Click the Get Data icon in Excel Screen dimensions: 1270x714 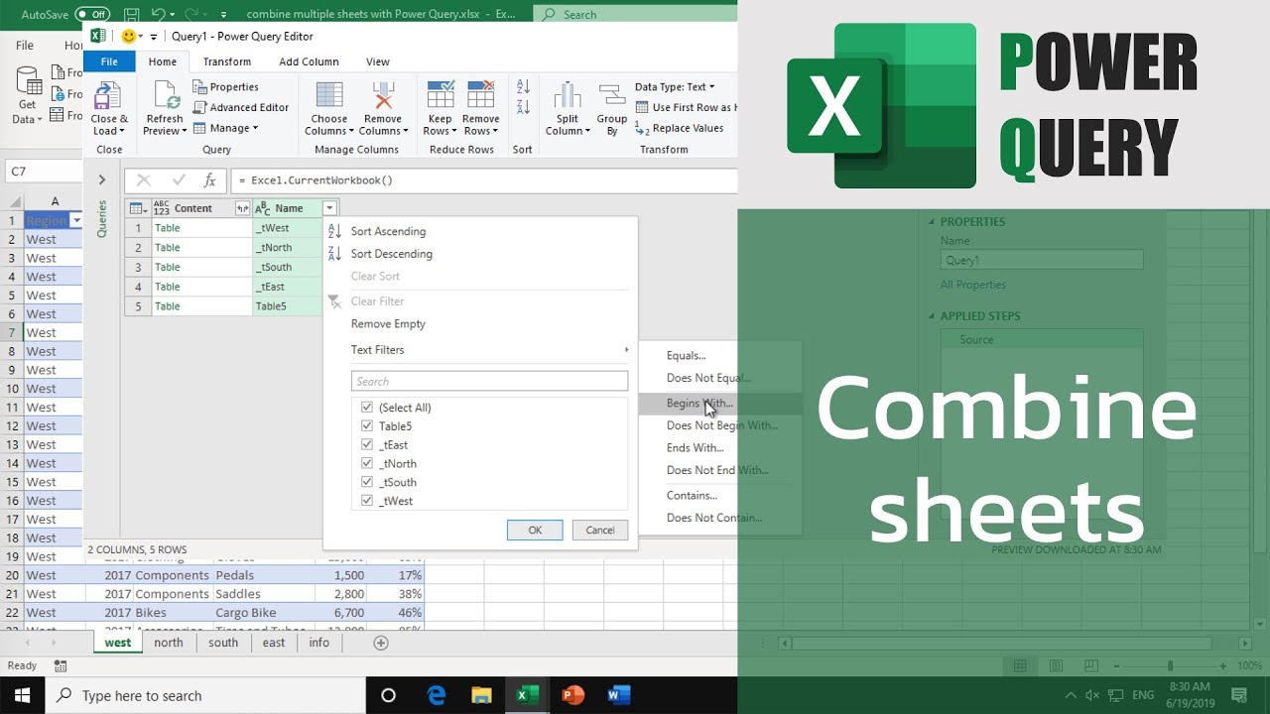pyautogui.click(x=28, y=81)
